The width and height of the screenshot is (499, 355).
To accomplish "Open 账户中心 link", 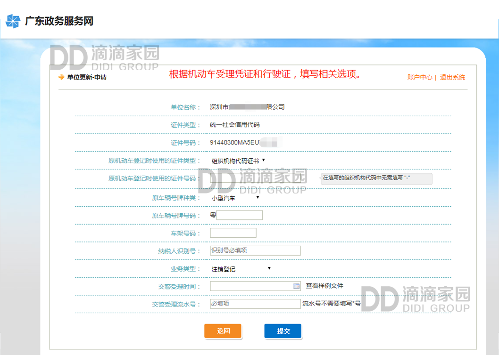I will coord(420,77).
